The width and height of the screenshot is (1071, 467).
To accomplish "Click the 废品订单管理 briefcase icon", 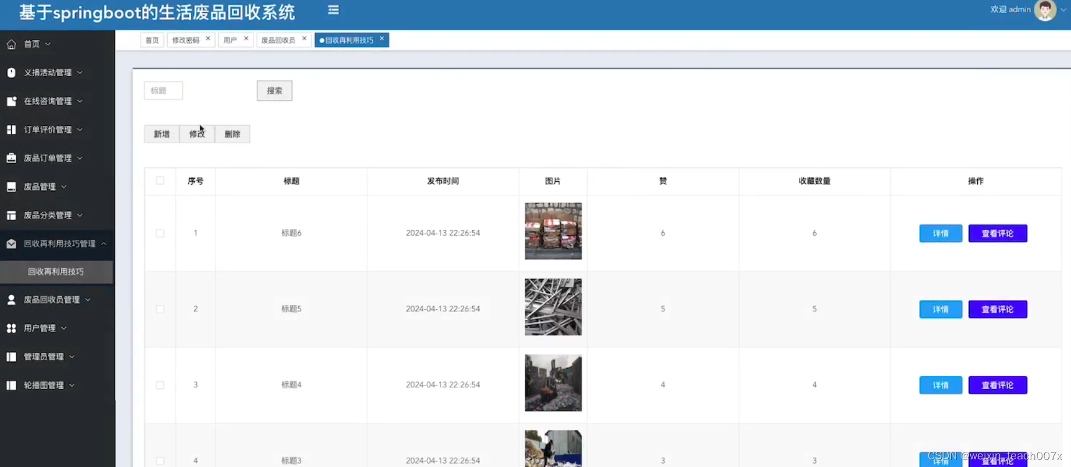I will (11, 158).
